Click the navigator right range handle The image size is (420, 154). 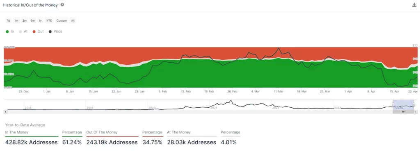pos(414,104)
